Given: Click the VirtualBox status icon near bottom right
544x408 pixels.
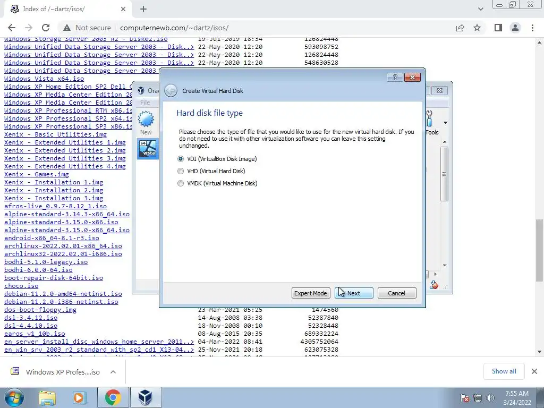Looking at the screenshot, I should tap(434, 285).
